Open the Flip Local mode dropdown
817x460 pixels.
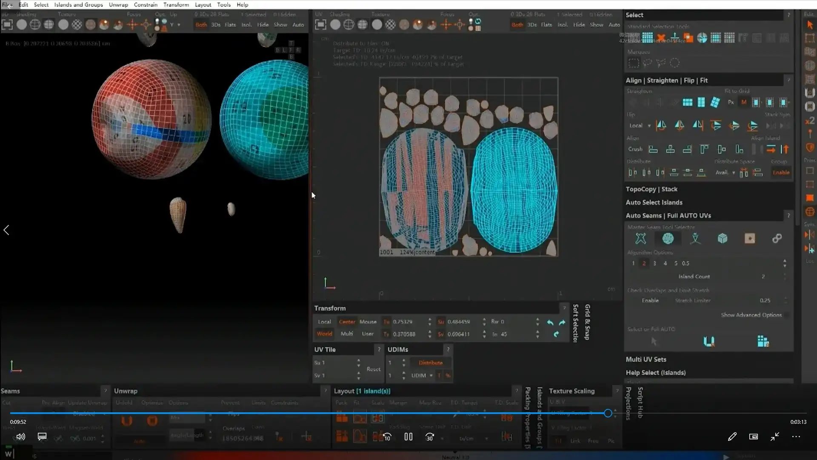[640, 126]
